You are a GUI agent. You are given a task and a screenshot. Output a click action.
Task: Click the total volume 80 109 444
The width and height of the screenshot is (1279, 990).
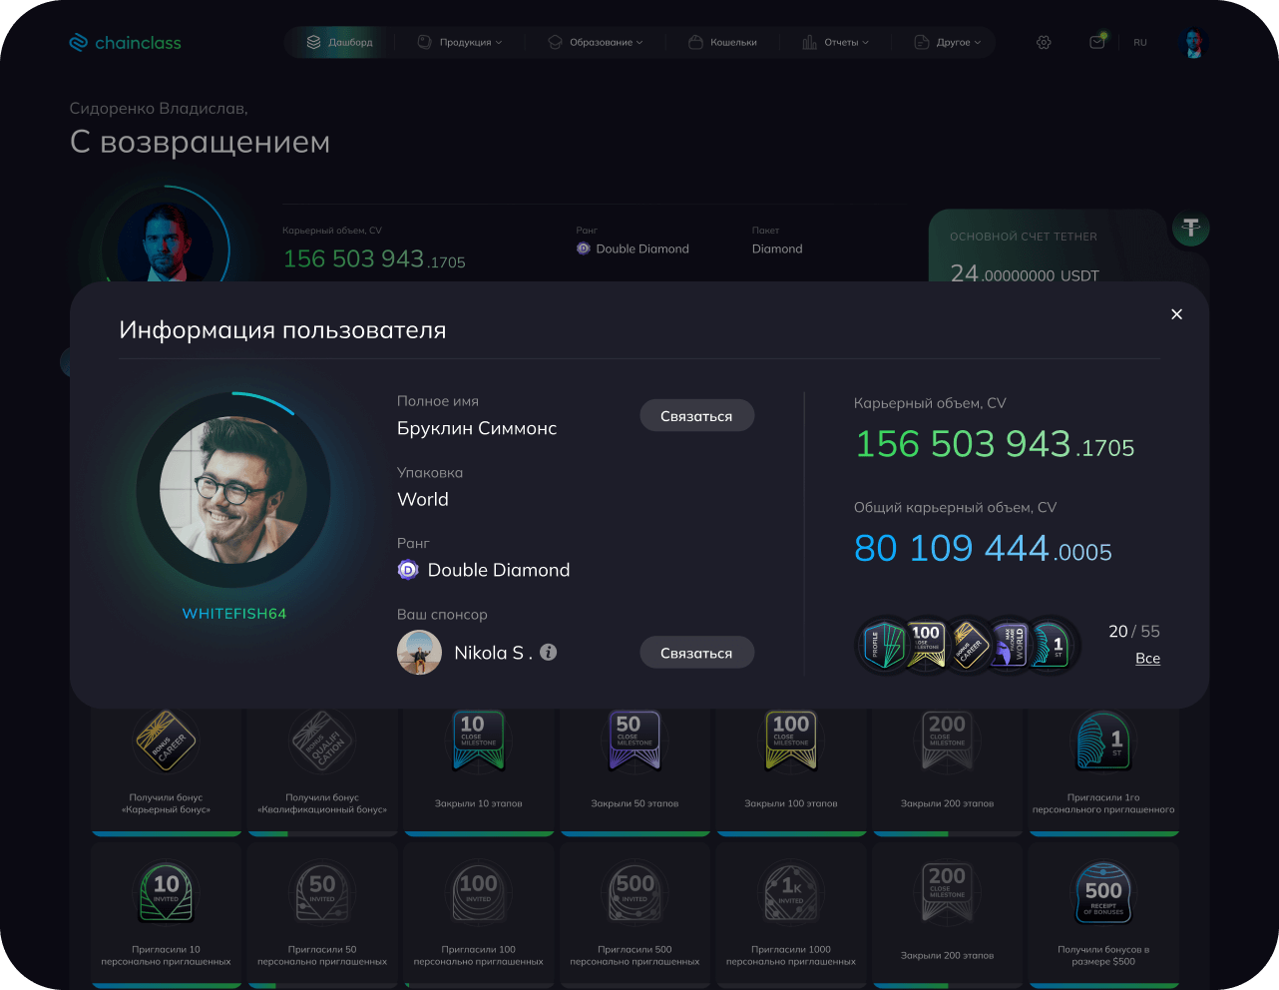983,548
